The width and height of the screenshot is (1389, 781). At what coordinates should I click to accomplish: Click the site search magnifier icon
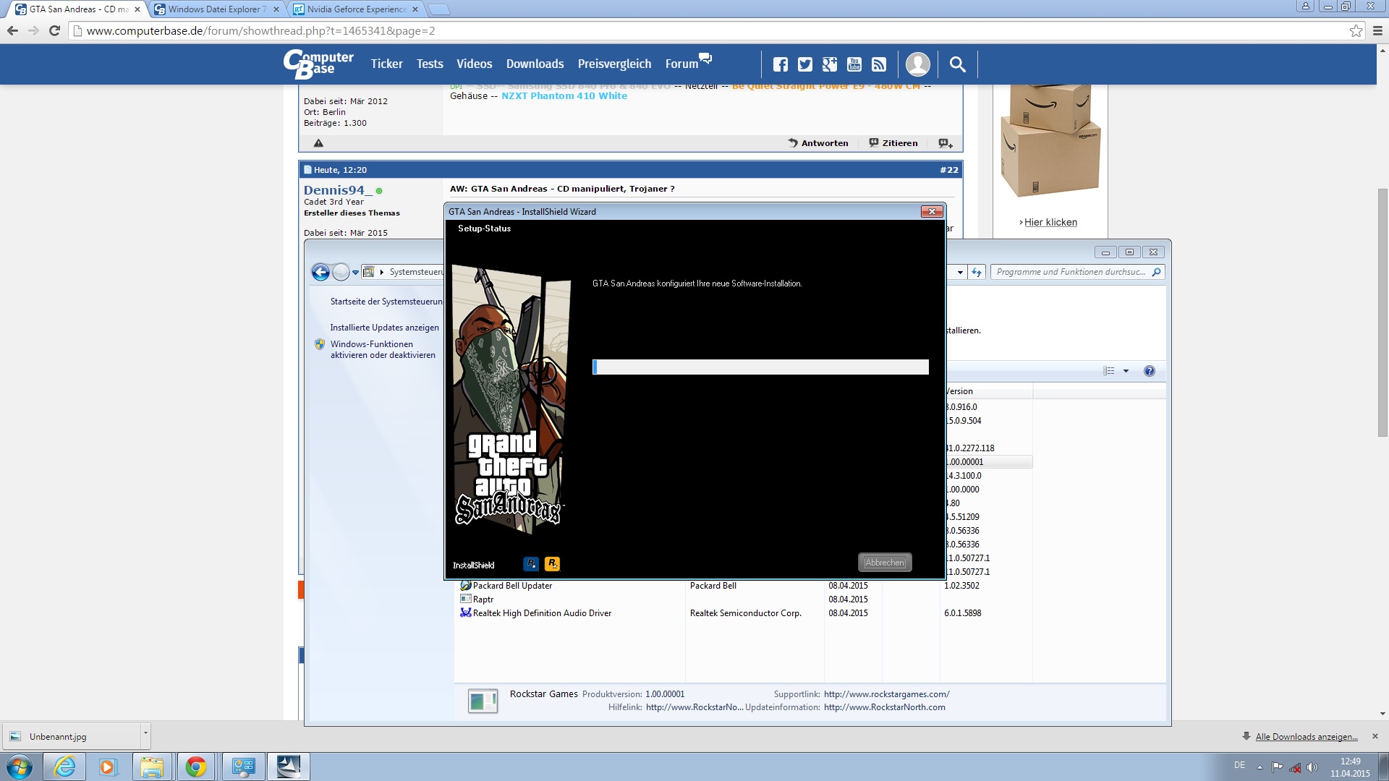click(x=957, y=64)
